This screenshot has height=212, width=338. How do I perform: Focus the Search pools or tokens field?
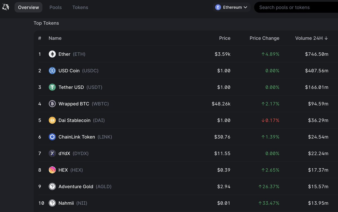296,7
